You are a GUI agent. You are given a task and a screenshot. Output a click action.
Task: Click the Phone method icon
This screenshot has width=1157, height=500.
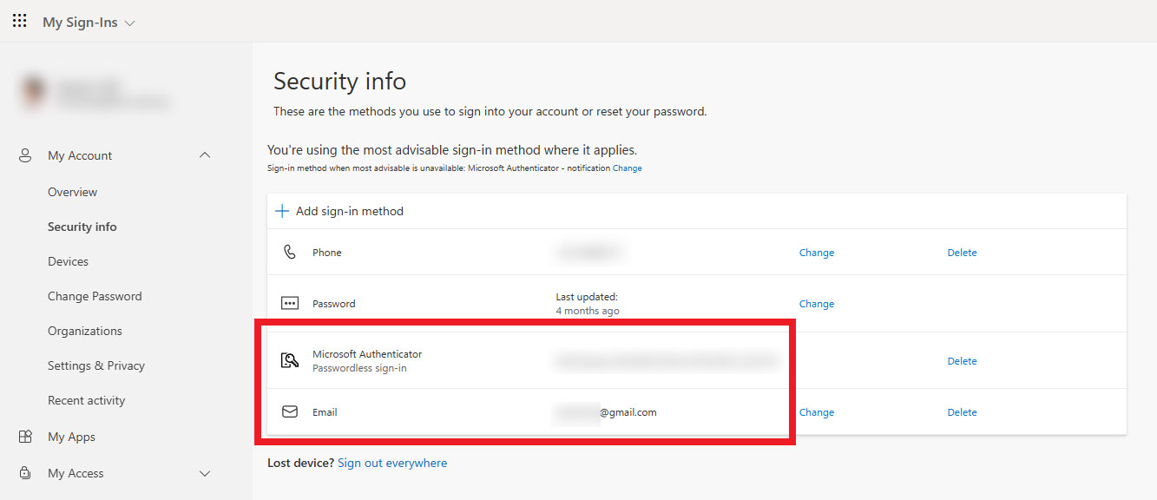290,252
